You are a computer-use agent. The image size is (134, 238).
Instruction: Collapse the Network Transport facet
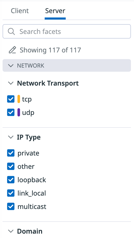(x=11, y=83)
